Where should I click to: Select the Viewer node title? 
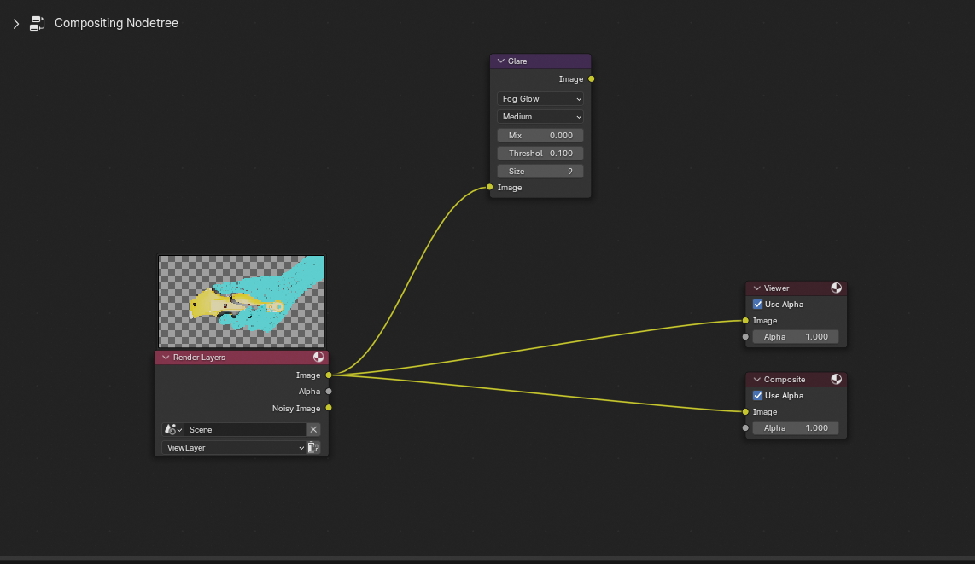click(777, 288)
